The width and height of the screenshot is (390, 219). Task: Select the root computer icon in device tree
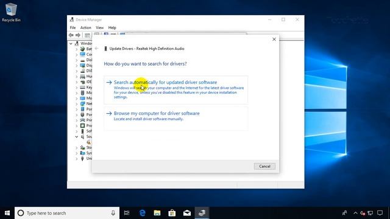77,43
